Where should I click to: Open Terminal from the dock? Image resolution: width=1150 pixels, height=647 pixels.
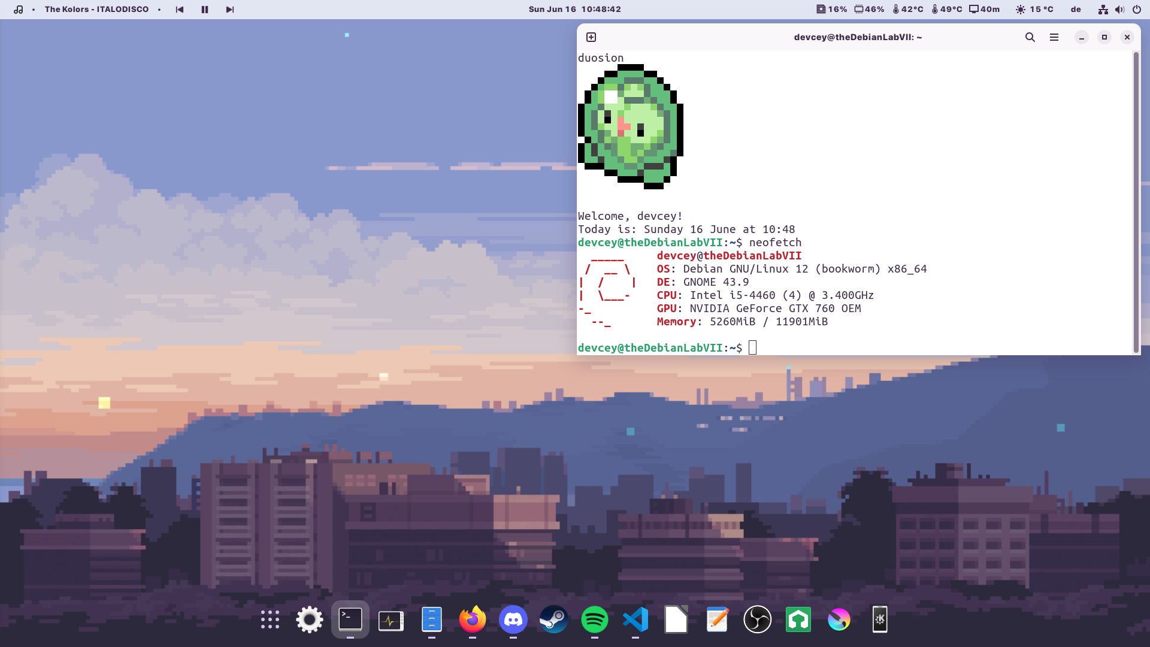(x=350, y=619)
